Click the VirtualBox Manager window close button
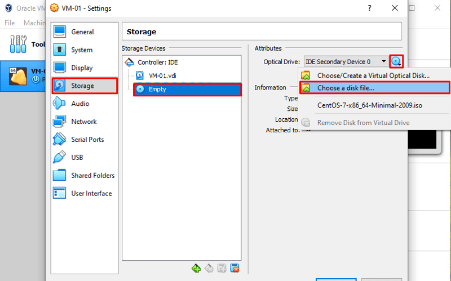Image resolution: width=451 pixels, height=281 pixels. [x=437, y=8]
